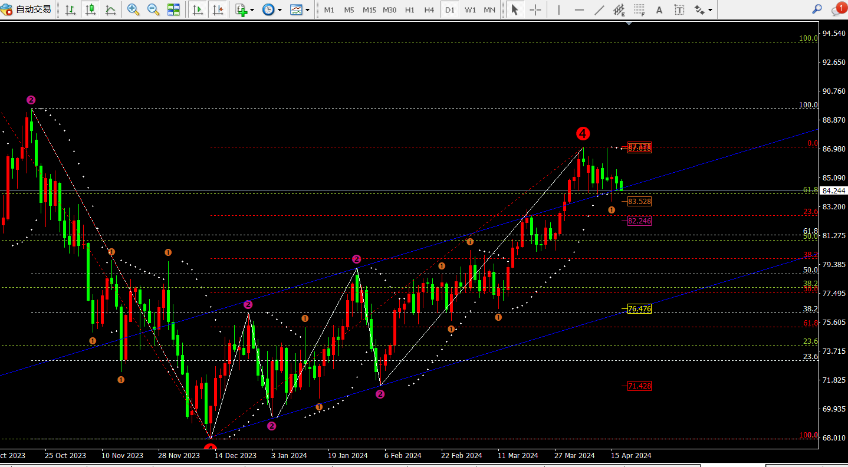Zoom out of the chart
Image resolution: width=848 pixels, height=467 pixels.
[153, 9]
